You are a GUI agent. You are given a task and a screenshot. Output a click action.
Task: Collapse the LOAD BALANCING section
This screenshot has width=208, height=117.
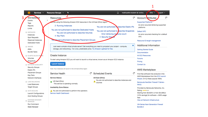tap(26, 82)
